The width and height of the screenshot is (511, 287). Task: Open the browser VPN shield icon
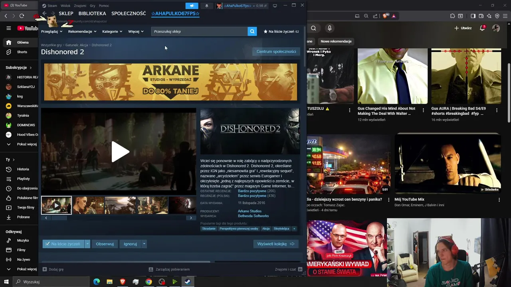[497, 16]
